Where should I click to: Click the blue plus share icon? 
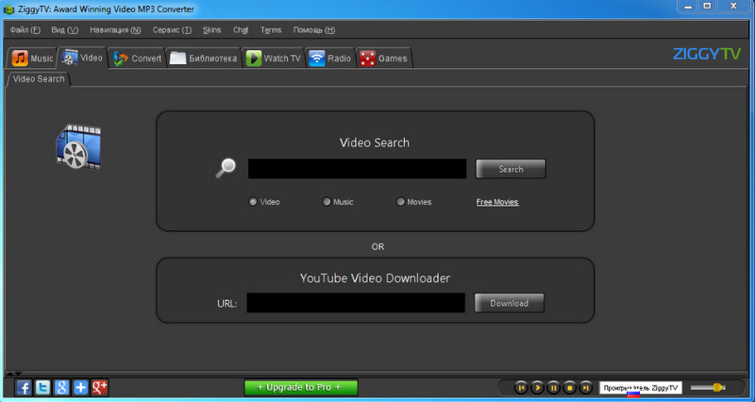(80, 388)
